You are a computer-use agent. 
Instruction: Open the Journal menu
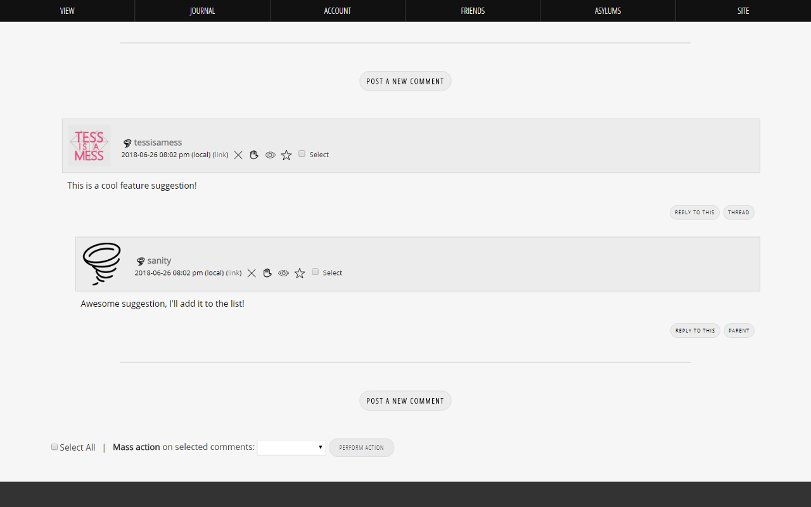tap(203, 11)
